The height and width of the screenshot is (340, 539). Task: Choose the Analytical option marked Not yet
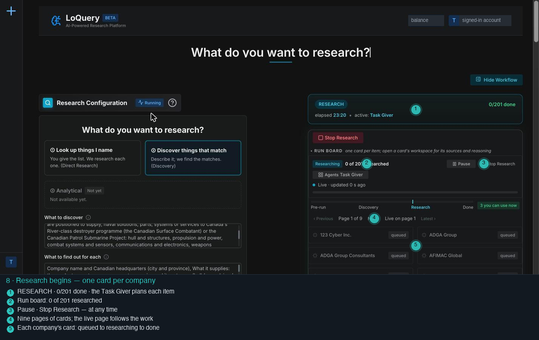[x=143, y=195]
